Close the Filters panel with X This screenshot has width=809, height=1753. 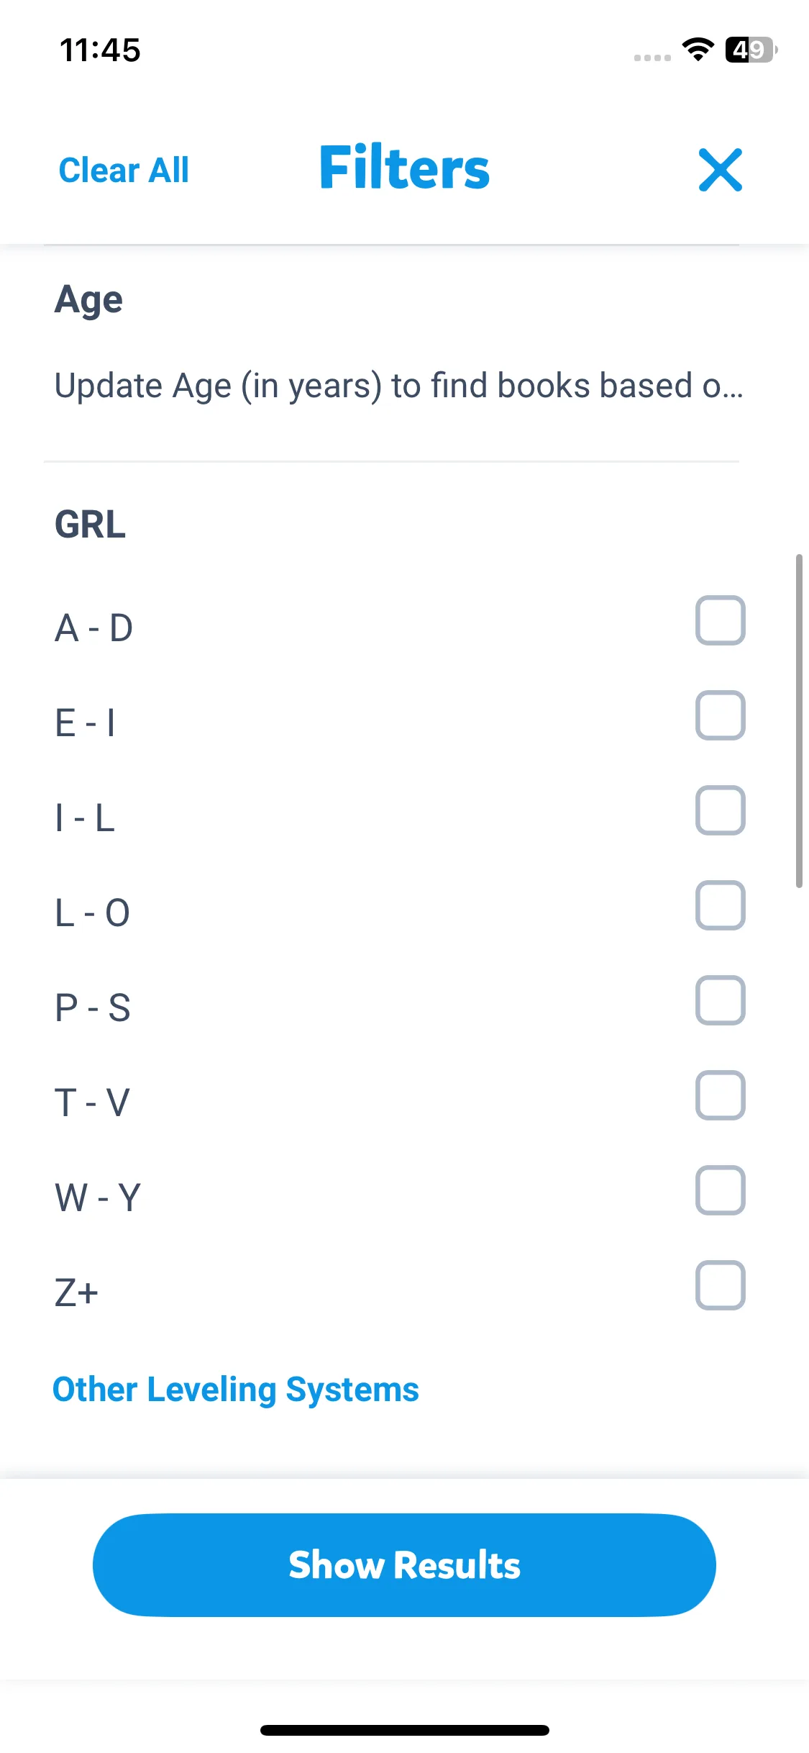coord(720,171)
